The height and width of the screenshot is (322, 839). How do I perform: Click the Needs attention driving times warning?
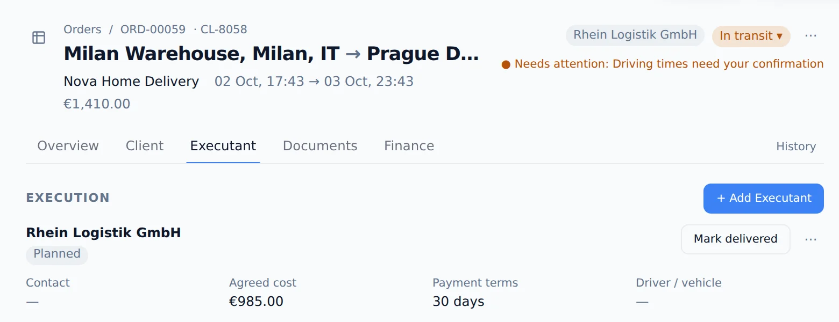662,64
